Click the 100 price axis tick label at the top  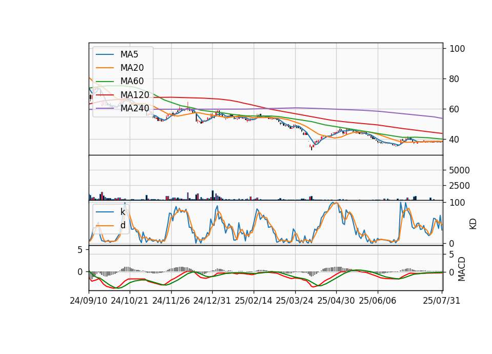coord(457,49)
